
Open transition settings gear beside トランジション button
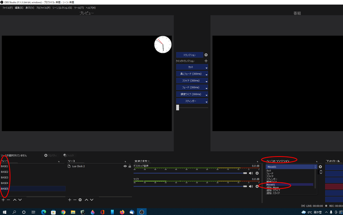pos(206,55)
